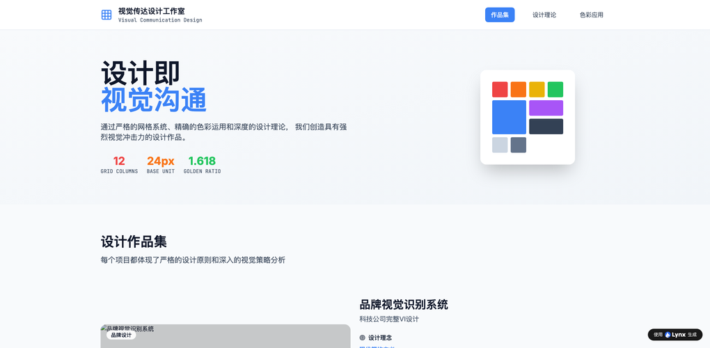Screen dimensions: 710x348
Task: Click the 设计理念 label
Action: point(380,338)
